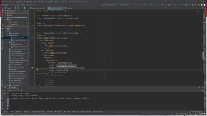Image resolution: width=207 pixels, height=116 pixels.
Task: Click the yellow lightbulb quick-fix icon in editor
Action: coord(37,70)
